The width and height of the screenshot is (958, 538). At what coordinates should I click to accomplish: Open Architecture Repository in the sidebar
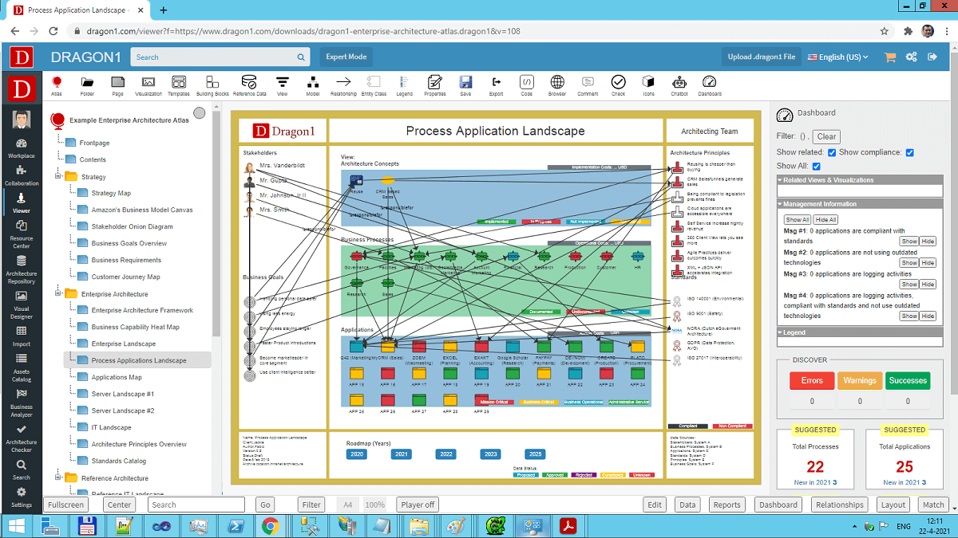click(x=22, y=270)
